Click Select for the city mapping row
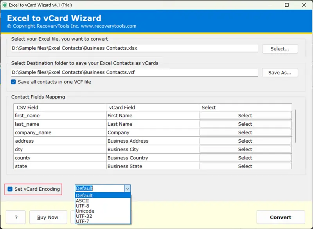The image size is (313, 229). tap(245, 149)
